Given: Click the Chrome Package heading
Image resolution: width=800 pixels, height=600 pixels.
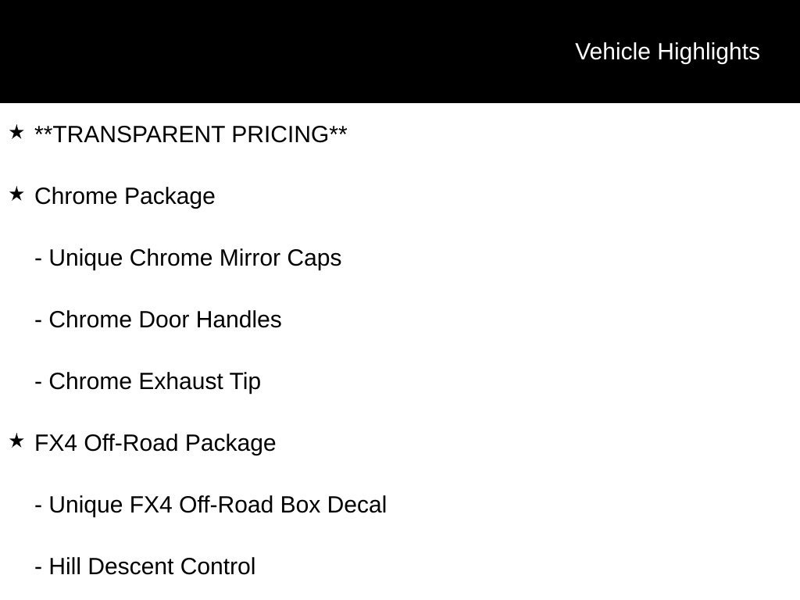Looking at the screenshot, I should (x=125, y=196).
